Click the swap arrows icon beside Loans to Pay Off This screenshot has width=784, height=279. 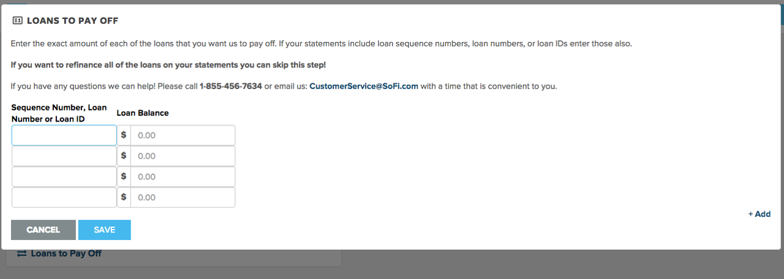pos(21,253)
